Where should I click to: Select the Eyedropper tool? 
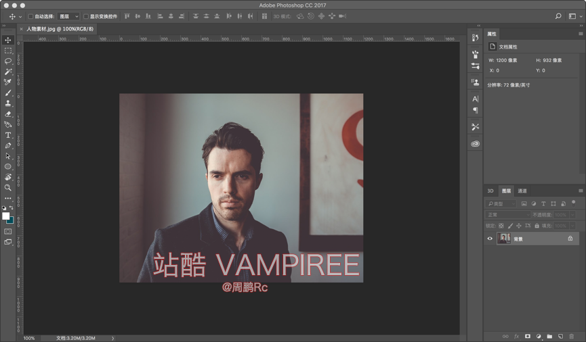coord(8,82)
